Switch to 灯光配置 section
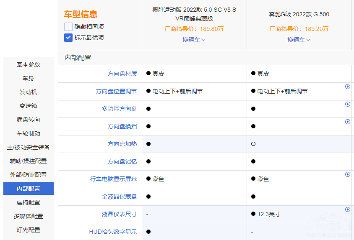 [x=29, y=230]
